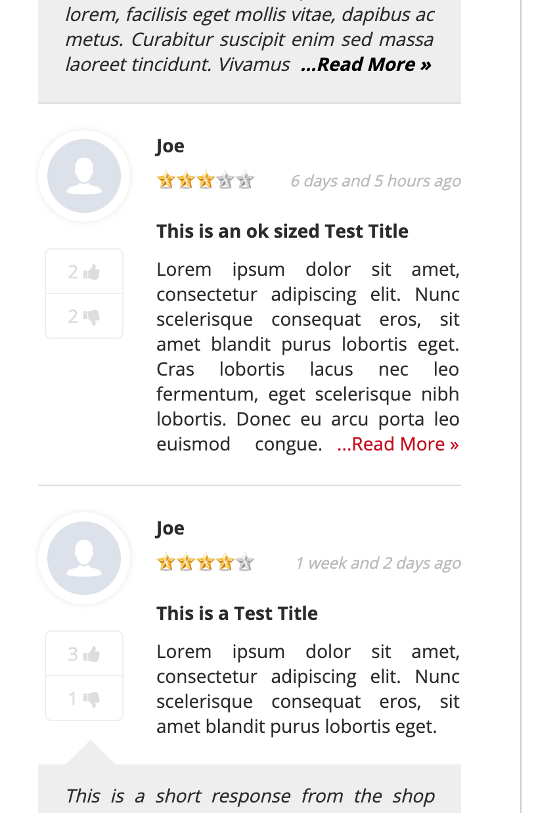The width and height of the screenshot is (536, 813).
Task: Click the fourth gold star on the 4-star review
Action: click(225, 561)
